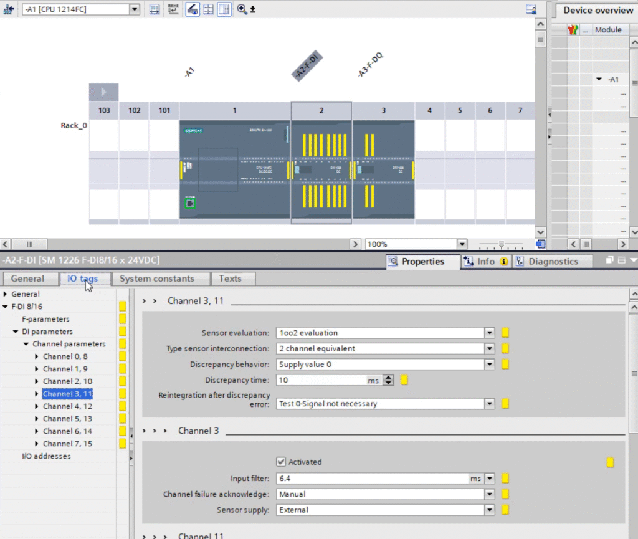Click the green PROFINET port on the CPU

(x=190, y=203)
